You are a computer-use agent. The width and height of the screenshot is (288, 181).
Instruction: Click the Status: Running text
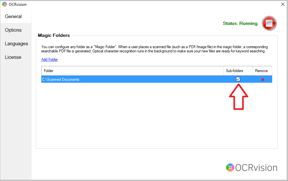241,24
